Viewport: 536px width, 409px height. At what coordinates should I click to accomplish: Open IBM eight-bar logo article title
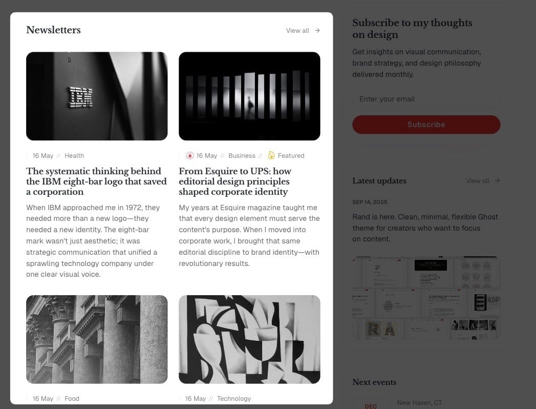[x=96, y=181]
